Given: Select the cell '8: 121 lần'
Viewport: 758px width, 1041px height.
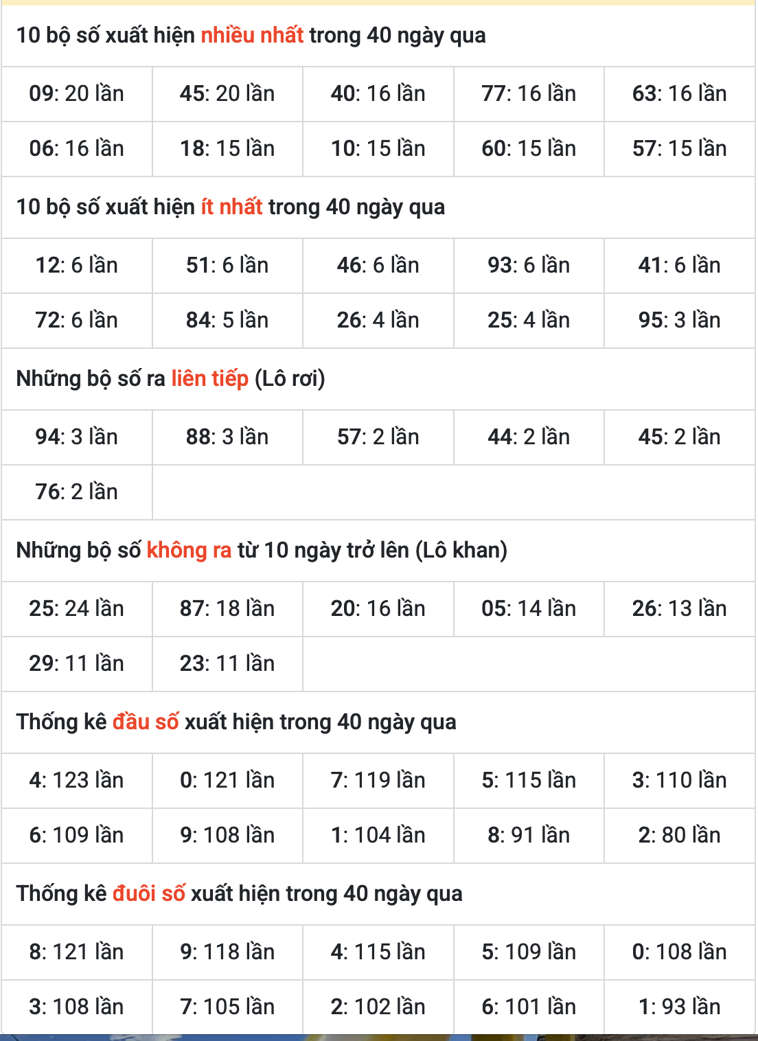Looking at the screenshot, I should pos(77,952).
